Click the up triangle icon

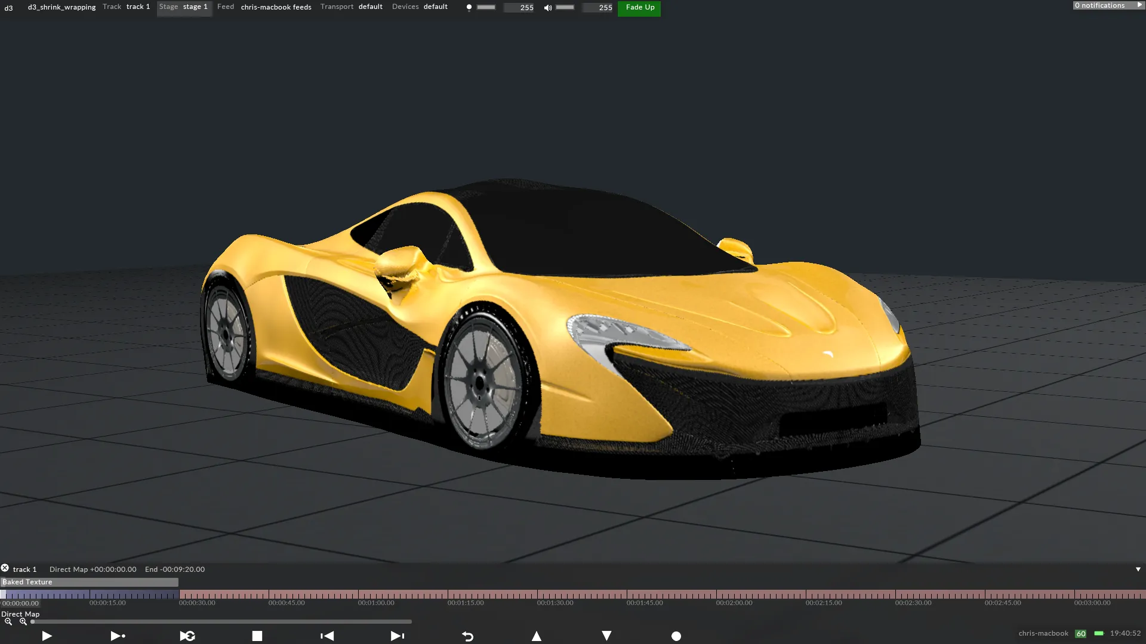(x=537, y=636)
